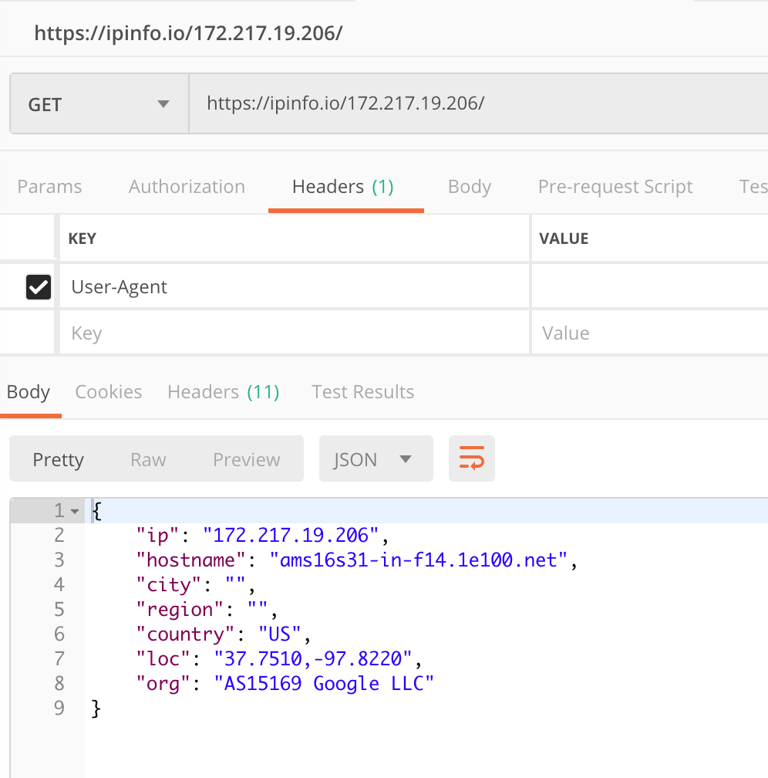Switch to Preview response view

(x=247, y=460)
